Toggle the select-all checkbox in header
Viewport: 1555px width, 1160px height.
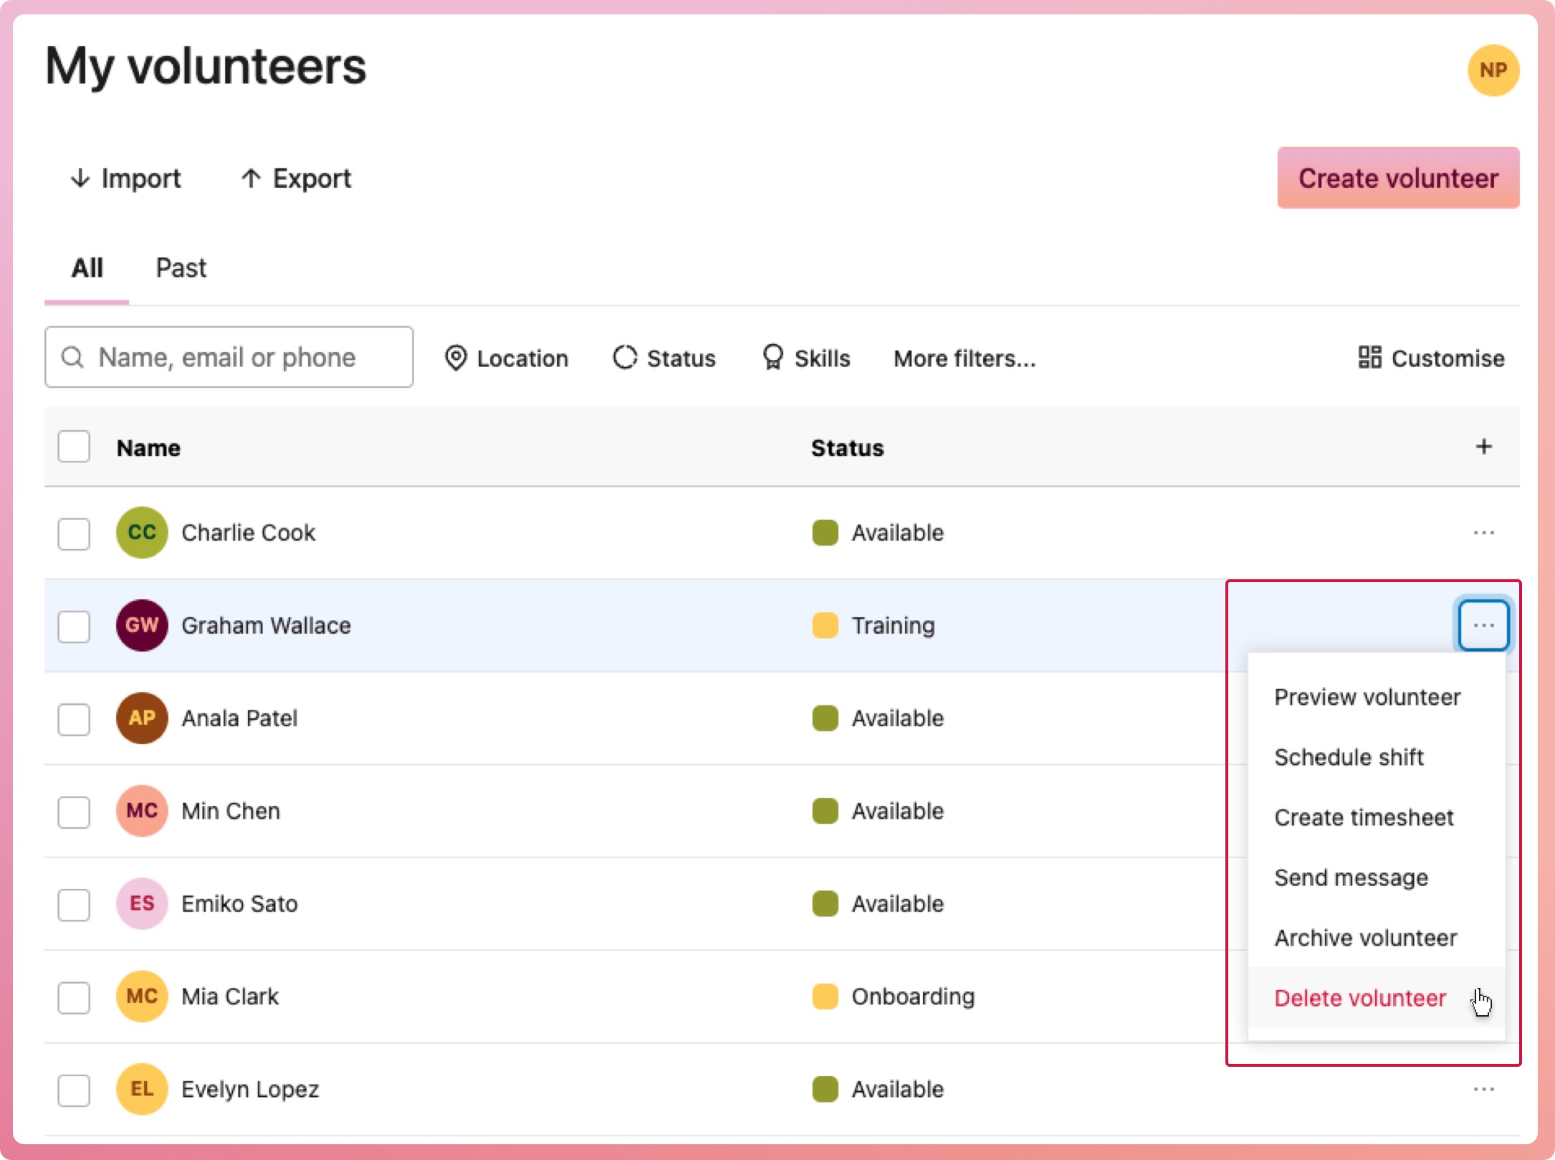(x=74, y=447)
